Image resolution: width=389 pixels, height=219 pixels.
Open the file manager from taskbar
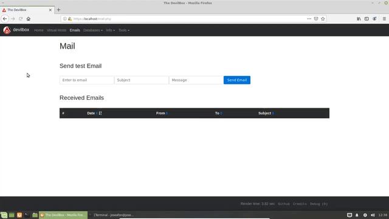35,215
